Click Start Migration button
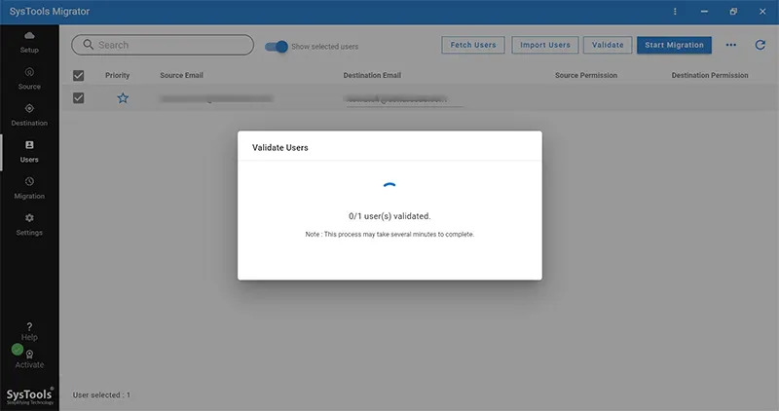 674,45
